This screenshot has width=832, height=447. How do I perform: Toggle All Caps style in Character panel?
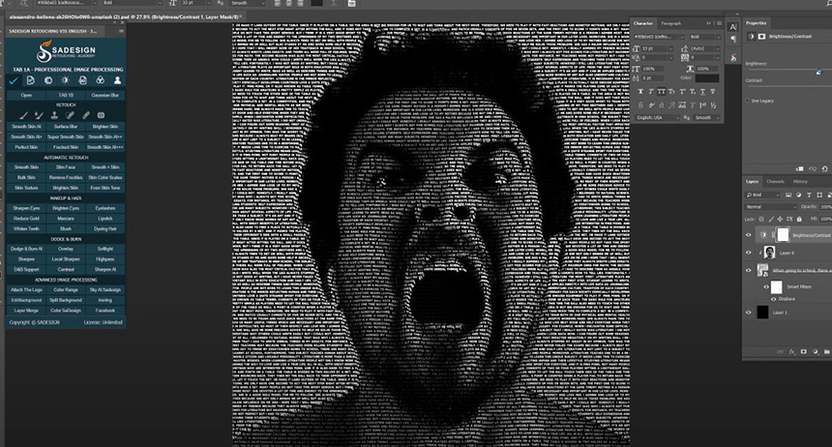click(x=661, y=92)
